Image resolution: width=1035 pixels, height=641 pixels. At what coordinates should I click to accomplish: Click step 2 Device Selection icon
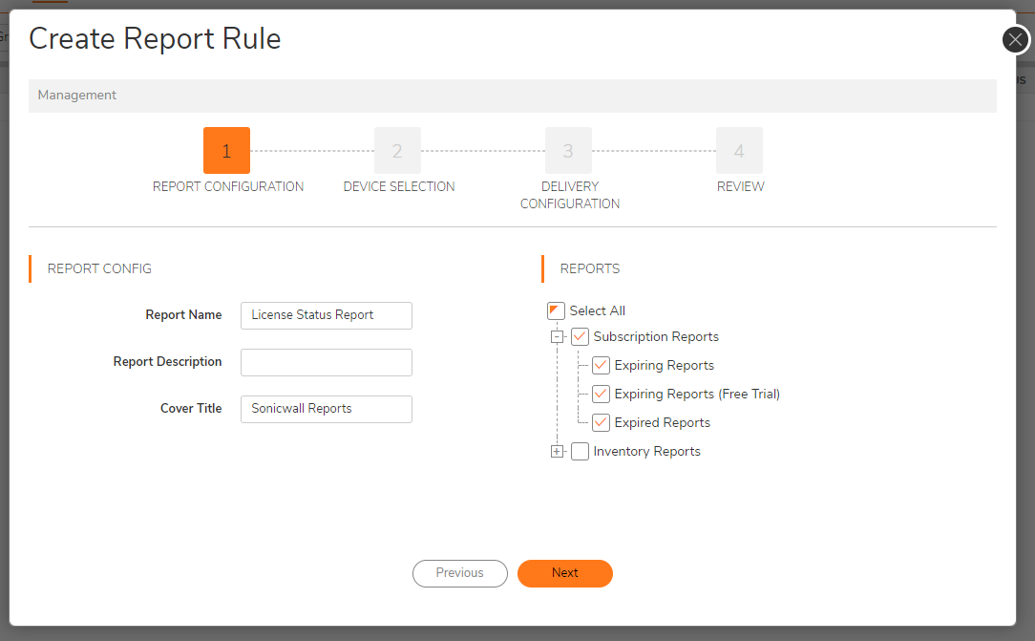tap(397, 151)
